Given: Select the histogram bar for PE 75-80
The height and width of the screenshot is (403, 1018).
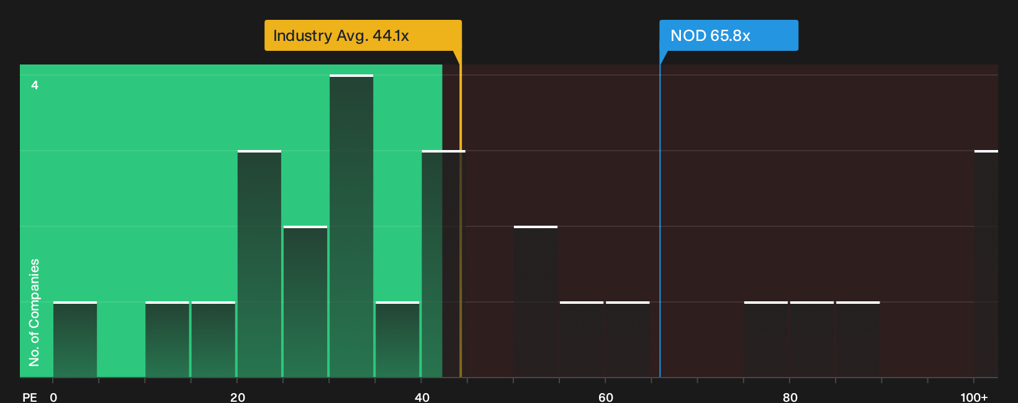Looking at the screenshot, I should click(x=766, y=339).
